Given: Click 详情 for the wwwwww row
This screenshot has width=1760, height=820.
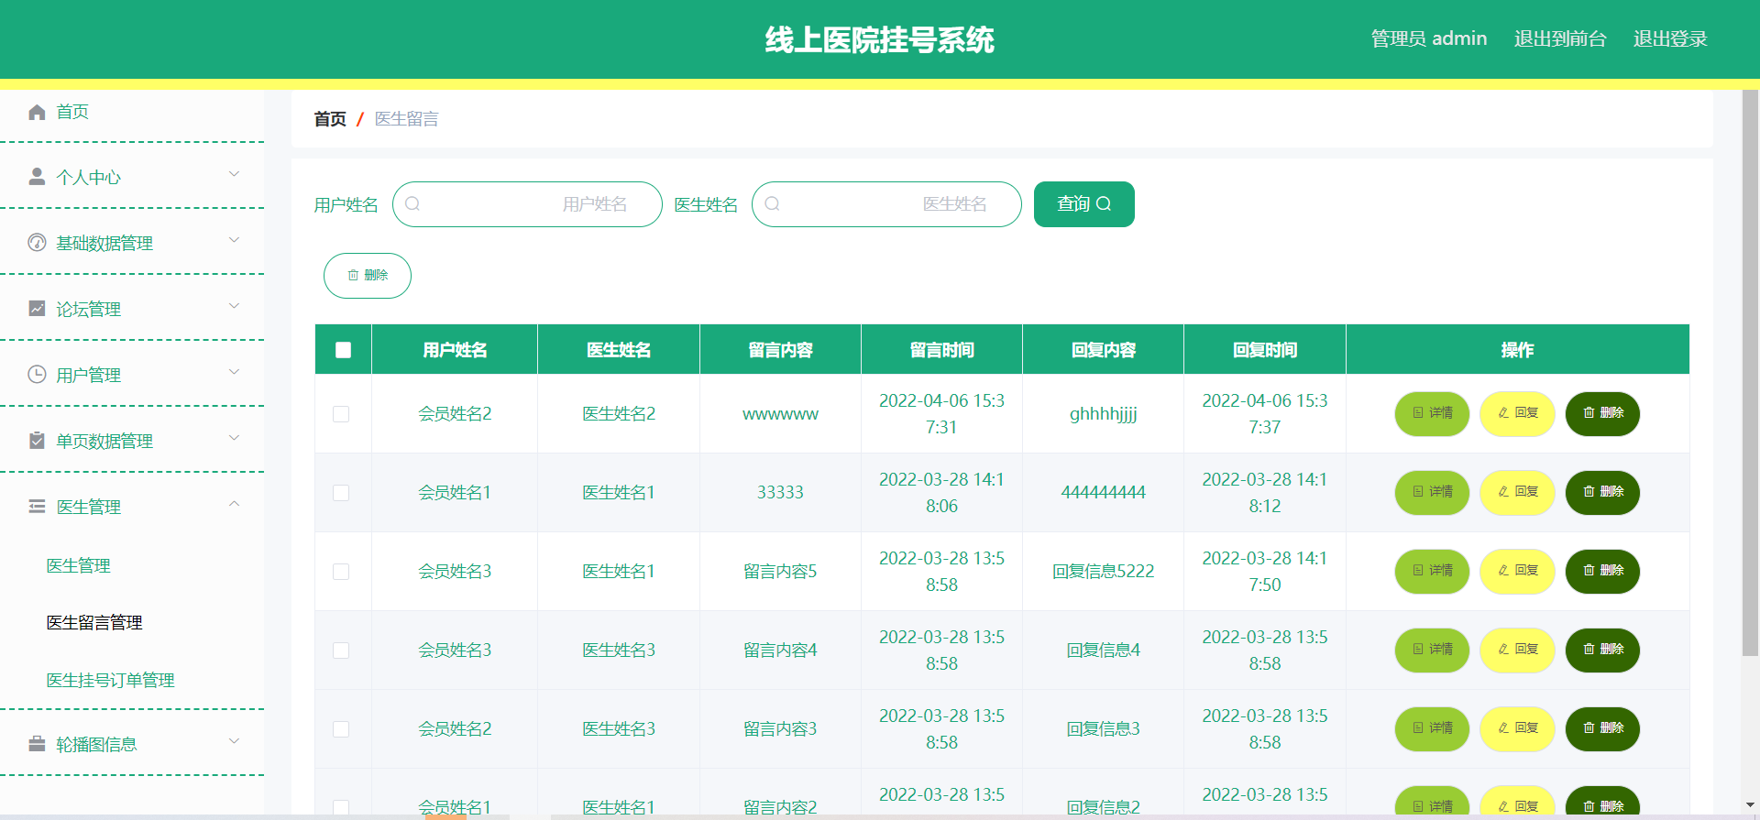Looking at the screenshot, I should click(1432, 413).
